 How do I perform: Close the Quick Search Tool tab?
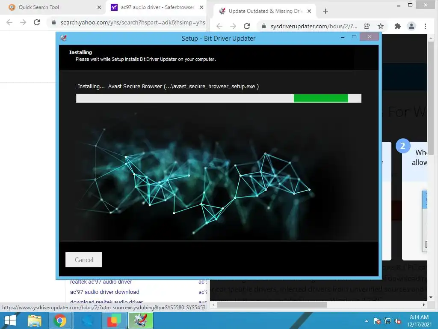[x=99, y=7]
